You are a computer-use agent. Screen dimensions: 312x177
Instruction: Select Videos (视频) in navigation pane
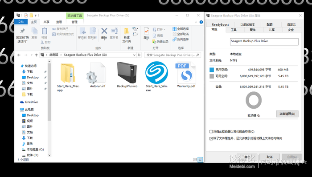(x=27, y=121)
